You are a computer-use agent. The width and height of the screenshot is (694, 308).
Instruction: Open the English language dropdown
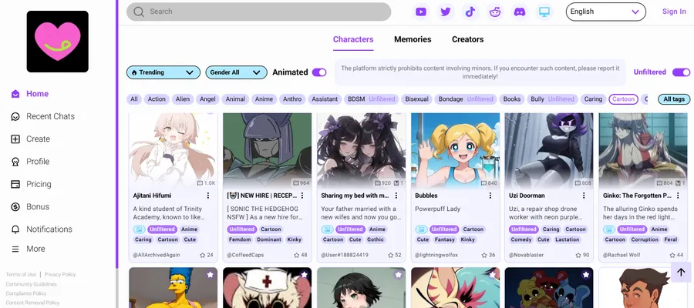click(606, 12)
